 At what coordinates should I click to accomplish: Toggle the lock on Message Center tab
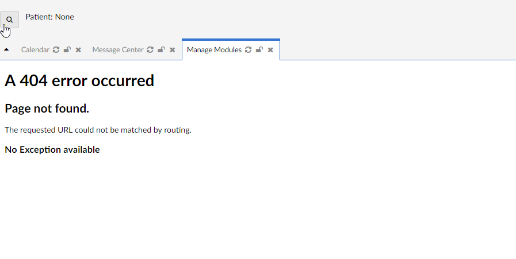click(x=161, y=49)
